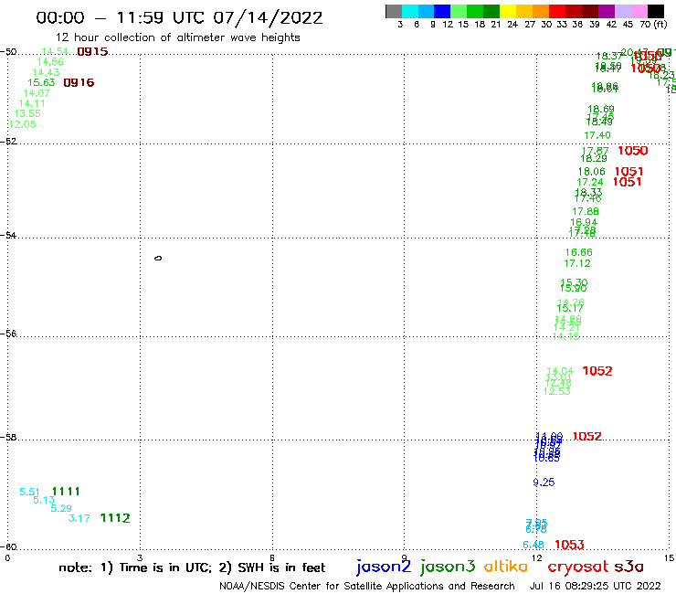Click the '16.66' wave height value

tap(579, 252)
